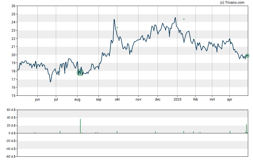Image resolution: width=253 pixels, height=161 pixels.
Task: Click the '23' price axis label
Action: (13, 30)
